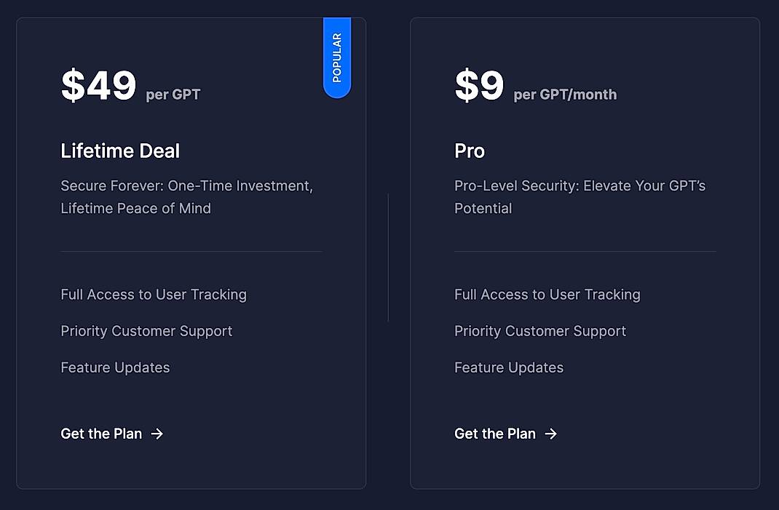Select the $49 price text
The image size is (779, 510).
pyautogui.click(x=98, y=84)
